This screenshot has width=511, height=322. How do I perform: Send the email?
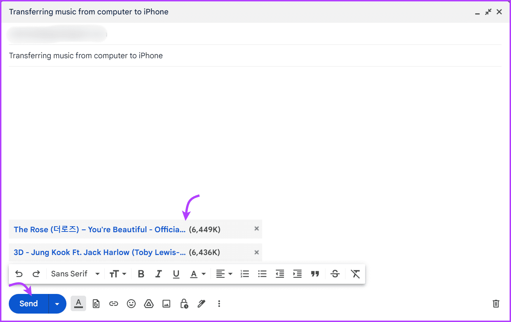point(28,304)
